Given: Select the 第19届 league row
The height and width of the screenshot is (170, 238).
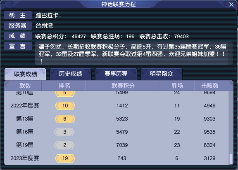Looking at the screenshot, I should 117,145.
